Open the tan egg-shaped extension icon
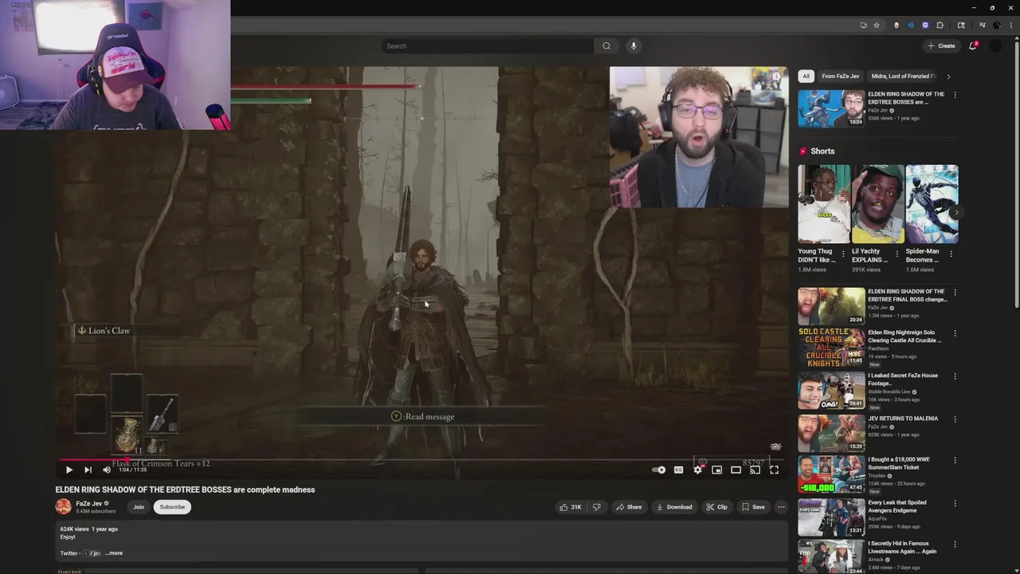 896,26
